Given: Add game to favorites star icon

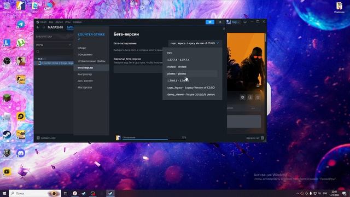Looking at the screenshot, I should click(x=258, y=97).
